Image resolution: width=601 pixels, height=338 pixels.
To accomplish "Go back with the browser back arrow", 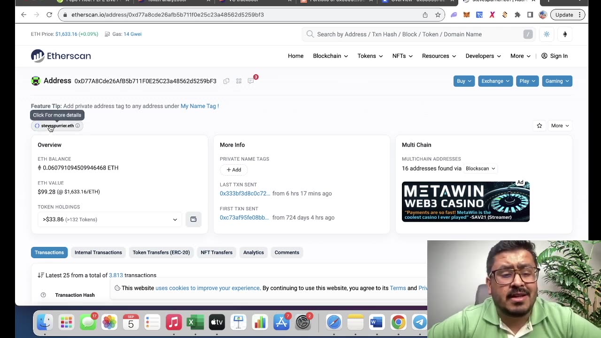I will tap(24, 15).
